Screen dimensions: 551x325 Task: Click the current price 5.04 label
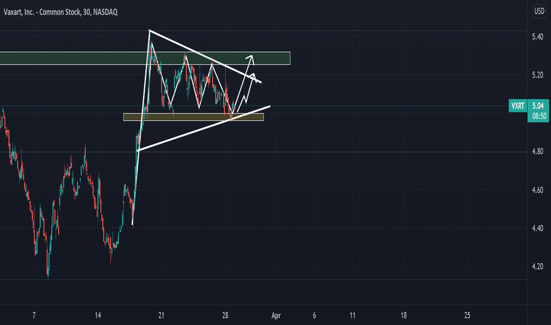click(538, 106)
